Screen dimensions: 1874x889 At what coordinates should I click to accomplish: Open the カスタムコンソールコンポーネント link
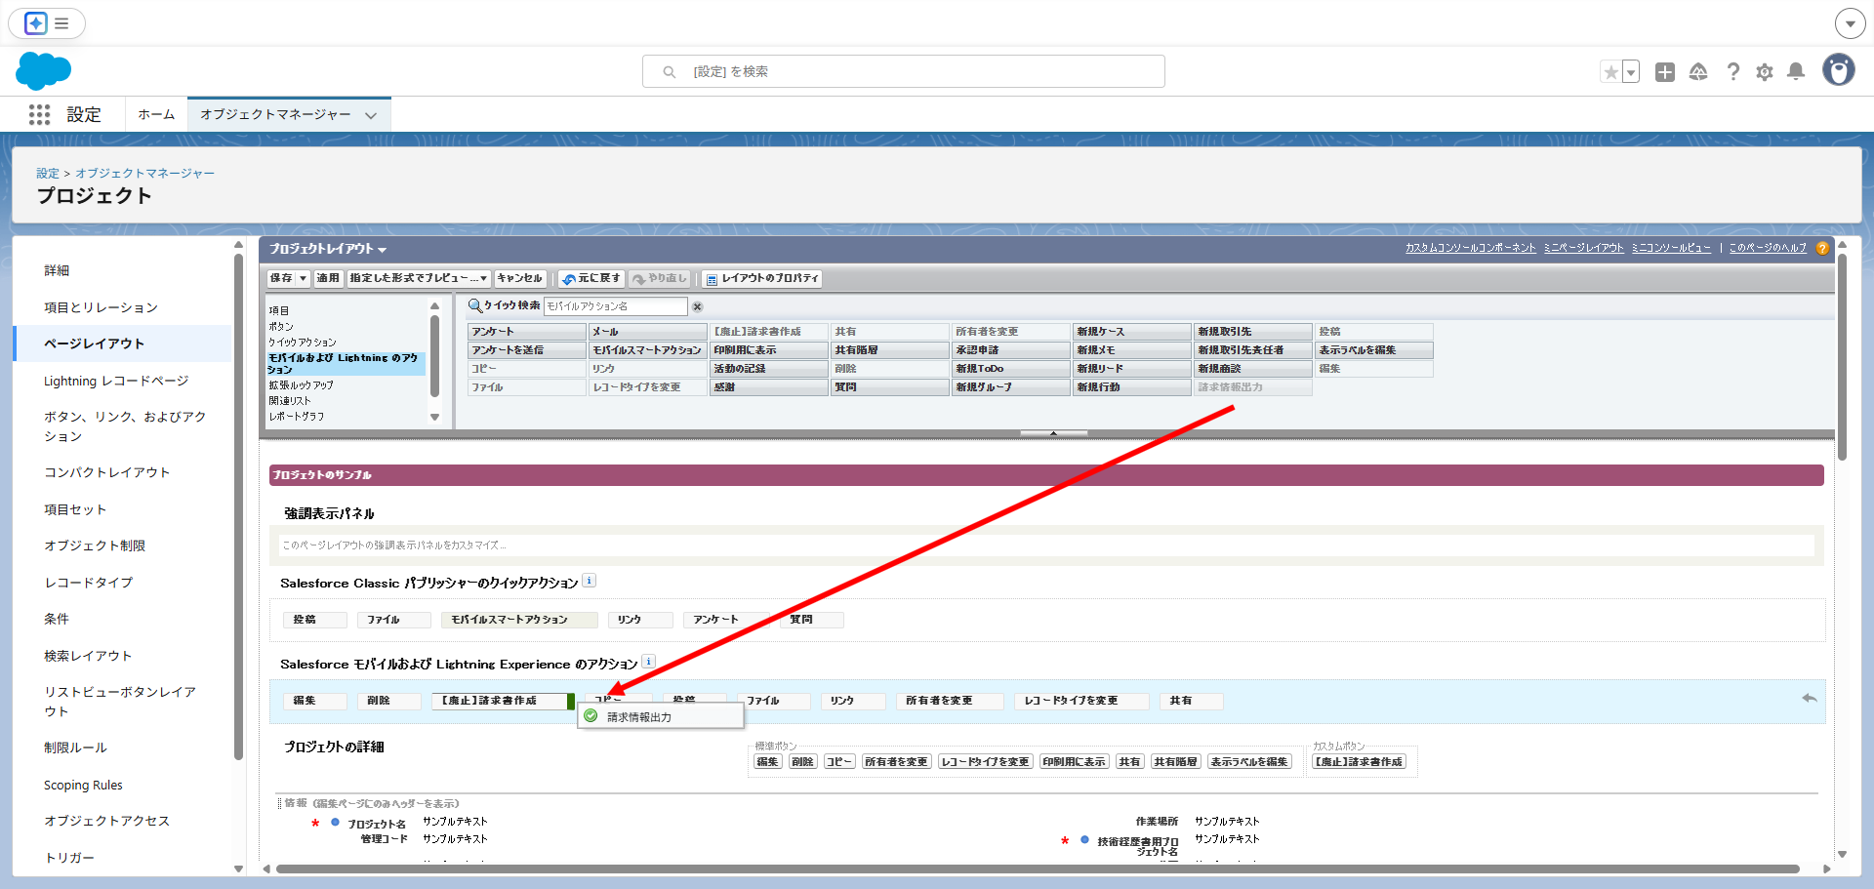(x=1470, y=248)
